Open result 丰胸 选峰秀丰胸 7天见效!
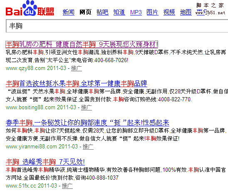 45,162
